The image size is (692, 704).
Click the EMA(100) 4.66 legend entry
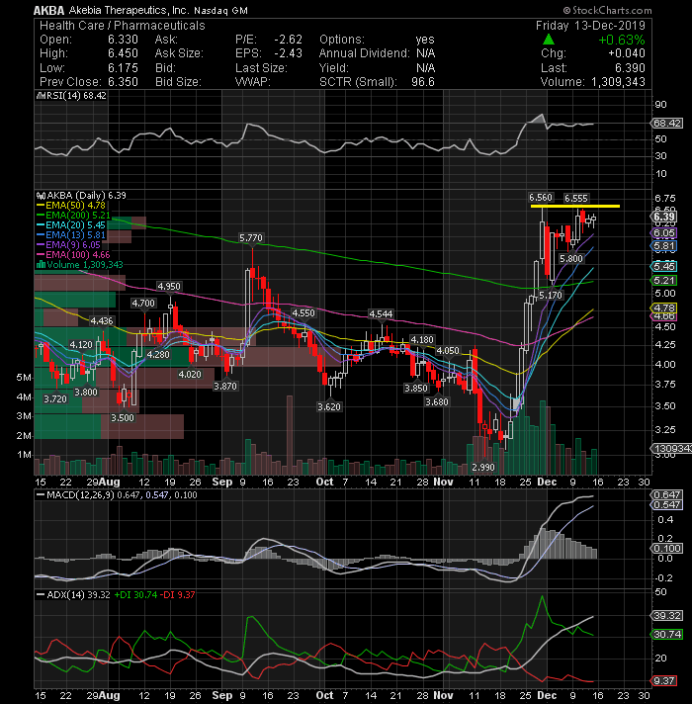pyautogui.click(x=73, y=254)
